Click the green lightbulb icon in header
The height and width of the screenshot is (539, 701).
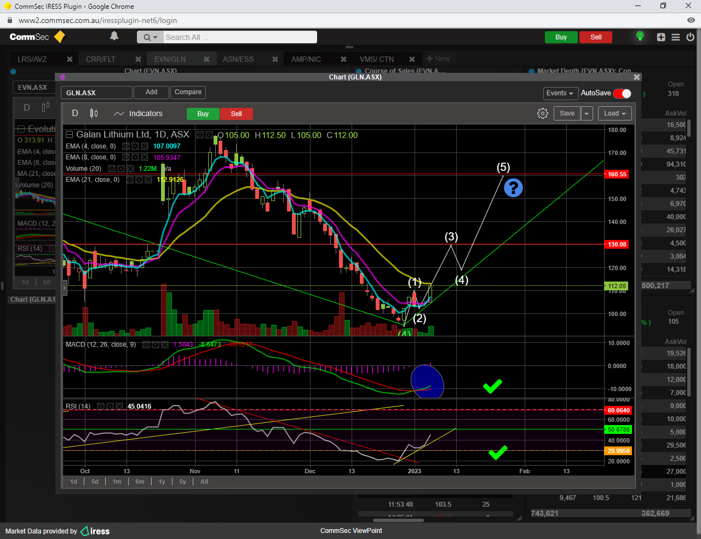click(x=640, y=36)
